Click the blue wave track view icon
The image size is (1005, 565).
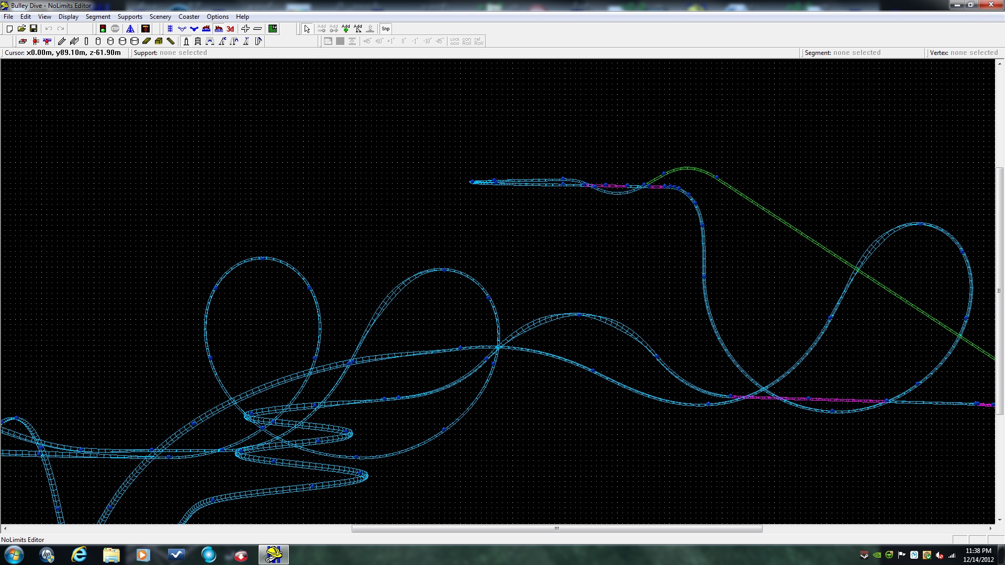coord(182,29)
